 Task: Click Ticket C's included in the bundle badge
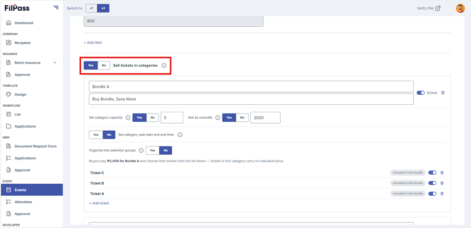point(408,173)
